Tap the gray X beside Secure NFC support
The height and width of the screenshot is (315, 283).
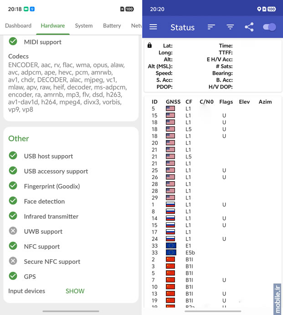point(13,262)
